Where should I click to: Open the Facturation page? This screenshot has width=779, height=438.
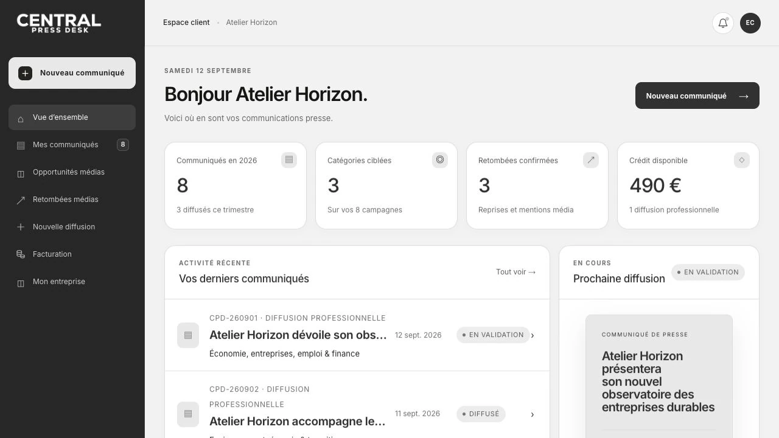pos(72,254)
